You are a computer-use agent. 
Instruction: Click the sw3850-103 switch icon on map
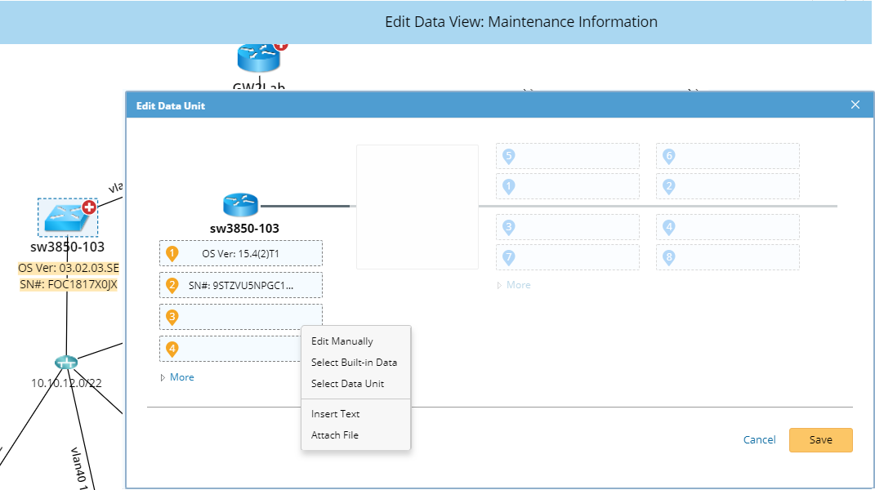point(66,218)
